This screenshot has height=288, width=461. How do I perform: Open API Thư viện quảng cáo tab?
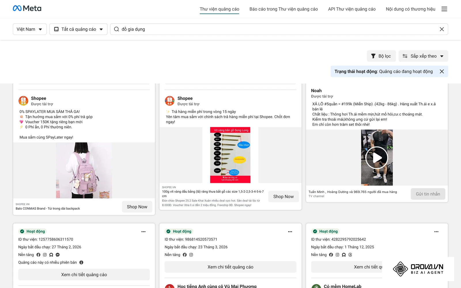352,9
